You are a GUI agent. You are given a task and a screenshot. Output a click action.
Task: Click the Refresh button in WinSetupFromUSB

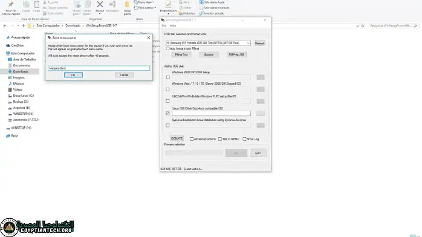260,43
